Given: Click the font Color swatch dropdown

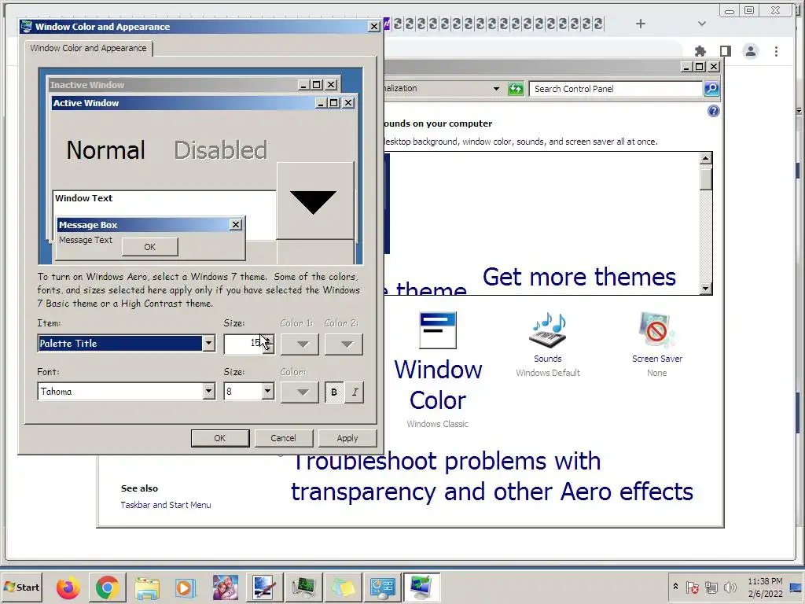Looking at the screenshot, I should [x=300, y=392].
